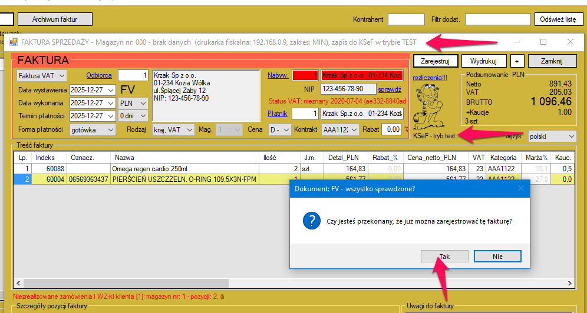Click the sprawdź link next to NIP

click(389, 89)
